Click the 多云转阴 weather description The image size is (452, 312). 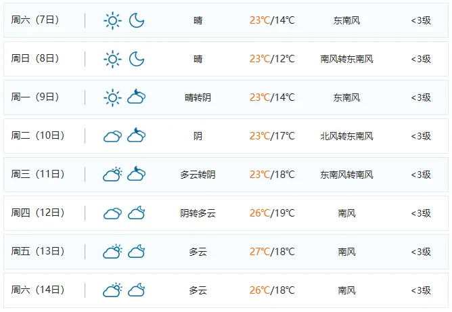(x=198, y=175)
